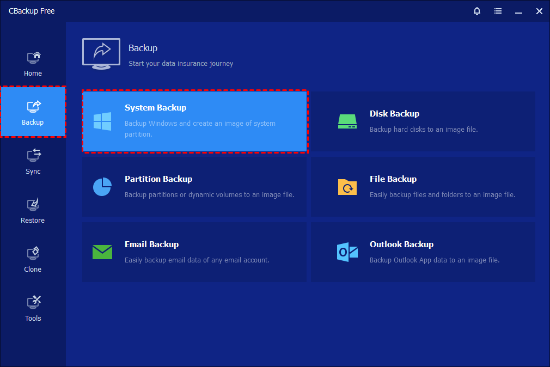The image size is (550, 367).
Task: Open the Restore section in sidebar
Action: 33,211
